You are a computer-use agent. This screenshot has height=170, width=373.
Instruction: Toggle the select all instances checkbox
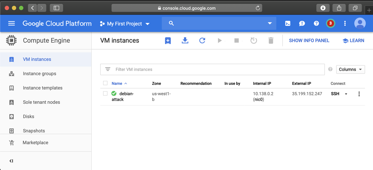(105, 83)
